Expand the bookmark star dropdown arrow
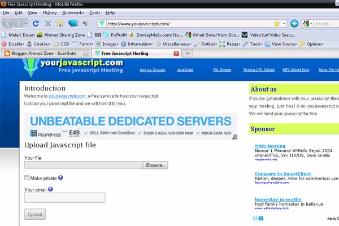Image resolution: width=339 pixels, height=226 pixels. point(284,24)
